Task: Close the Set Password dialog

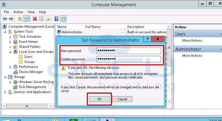Action: (x=158, y=39)
